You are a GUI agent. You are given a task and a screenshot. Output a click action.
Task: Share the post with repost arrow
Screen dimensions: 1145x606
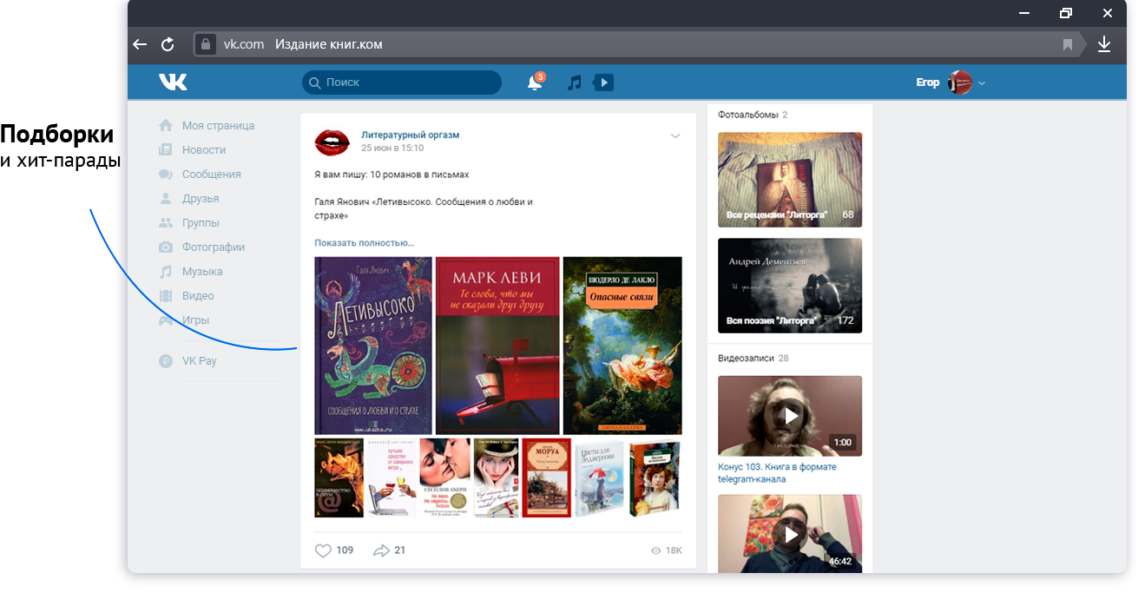click(x=381, y=550)
